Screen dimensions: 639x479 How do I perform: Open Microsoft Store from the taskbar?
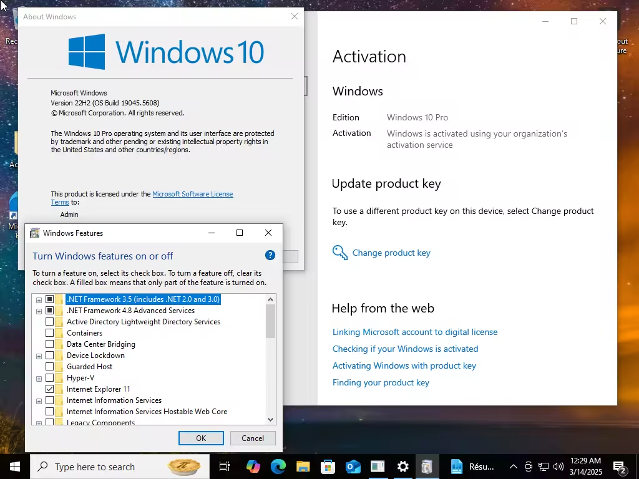tap(328, 467)
